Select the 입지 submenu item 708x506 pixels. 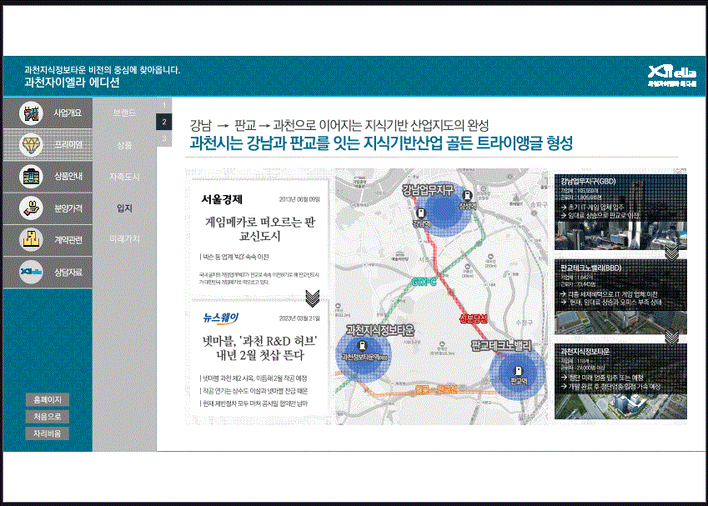tap(124, 208)
